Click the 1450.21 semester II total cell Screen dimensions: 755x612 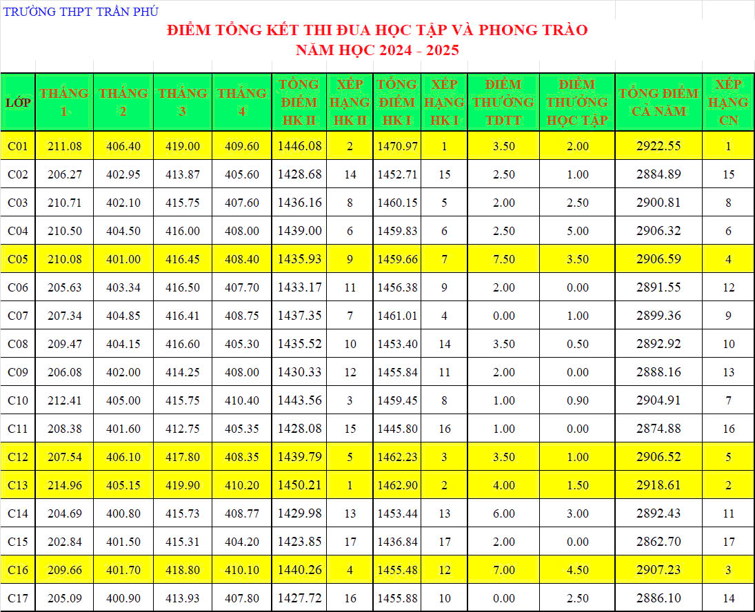[x=299, y=485]
